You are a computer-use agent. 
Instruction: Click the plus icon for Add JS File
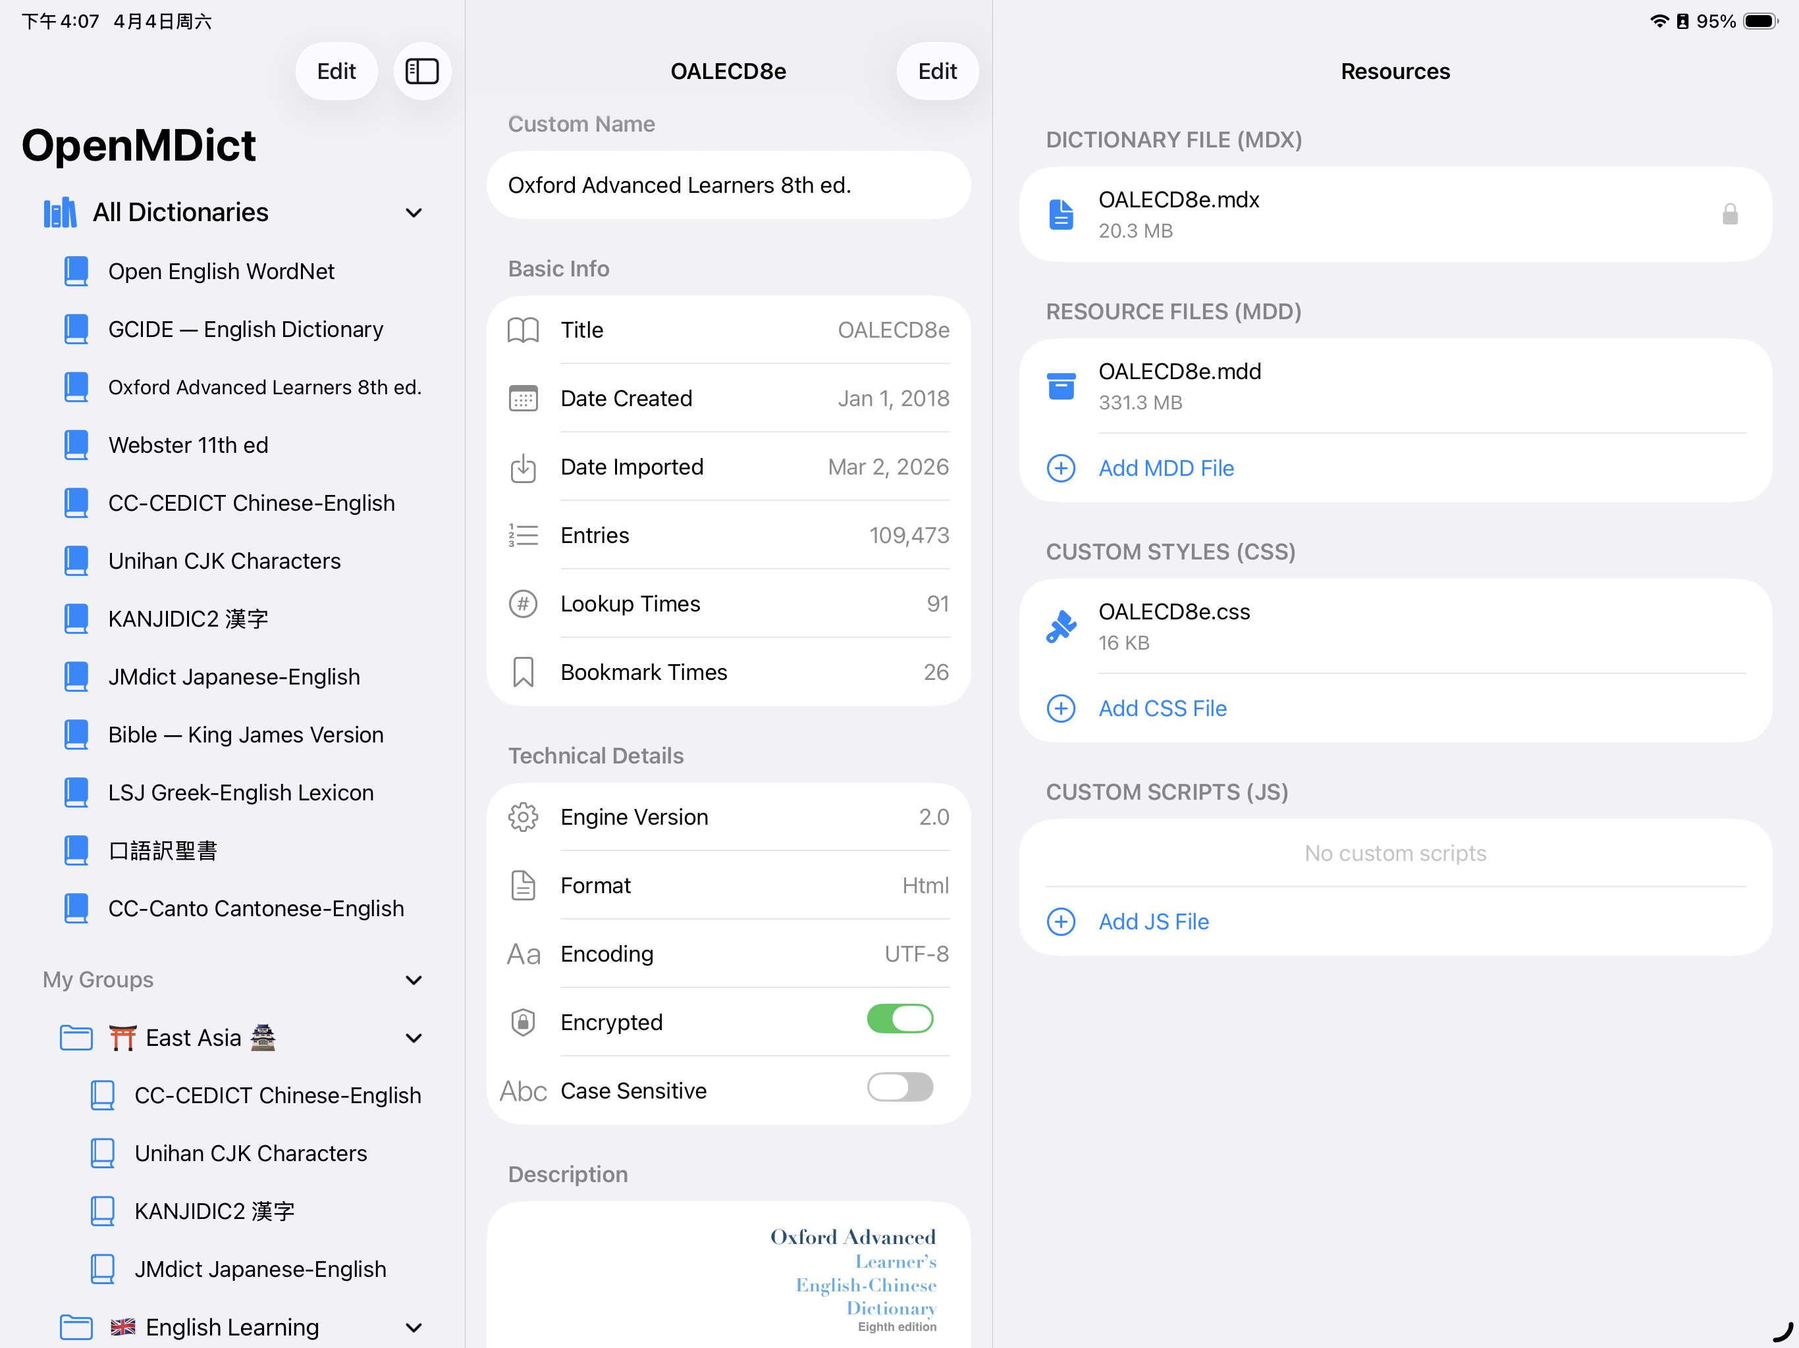click(x=1061, y=921)
